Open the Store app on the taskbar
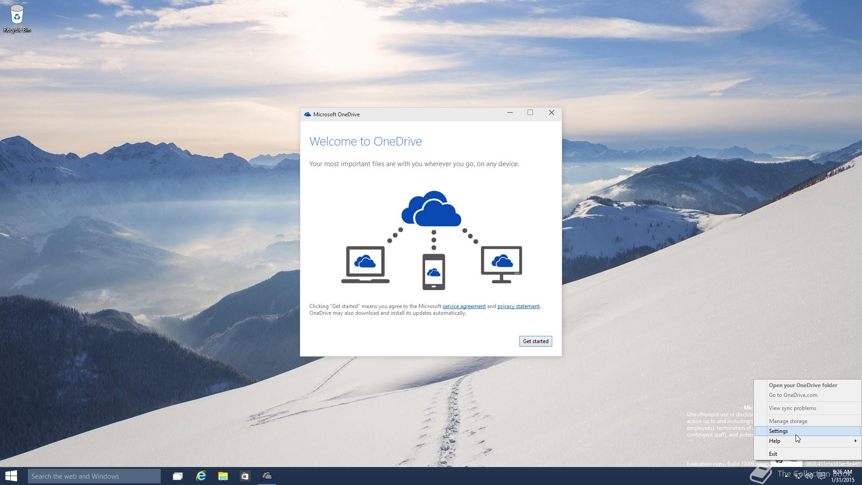The width and height of the screenshot is (862, 485). [x=245, y=476]
